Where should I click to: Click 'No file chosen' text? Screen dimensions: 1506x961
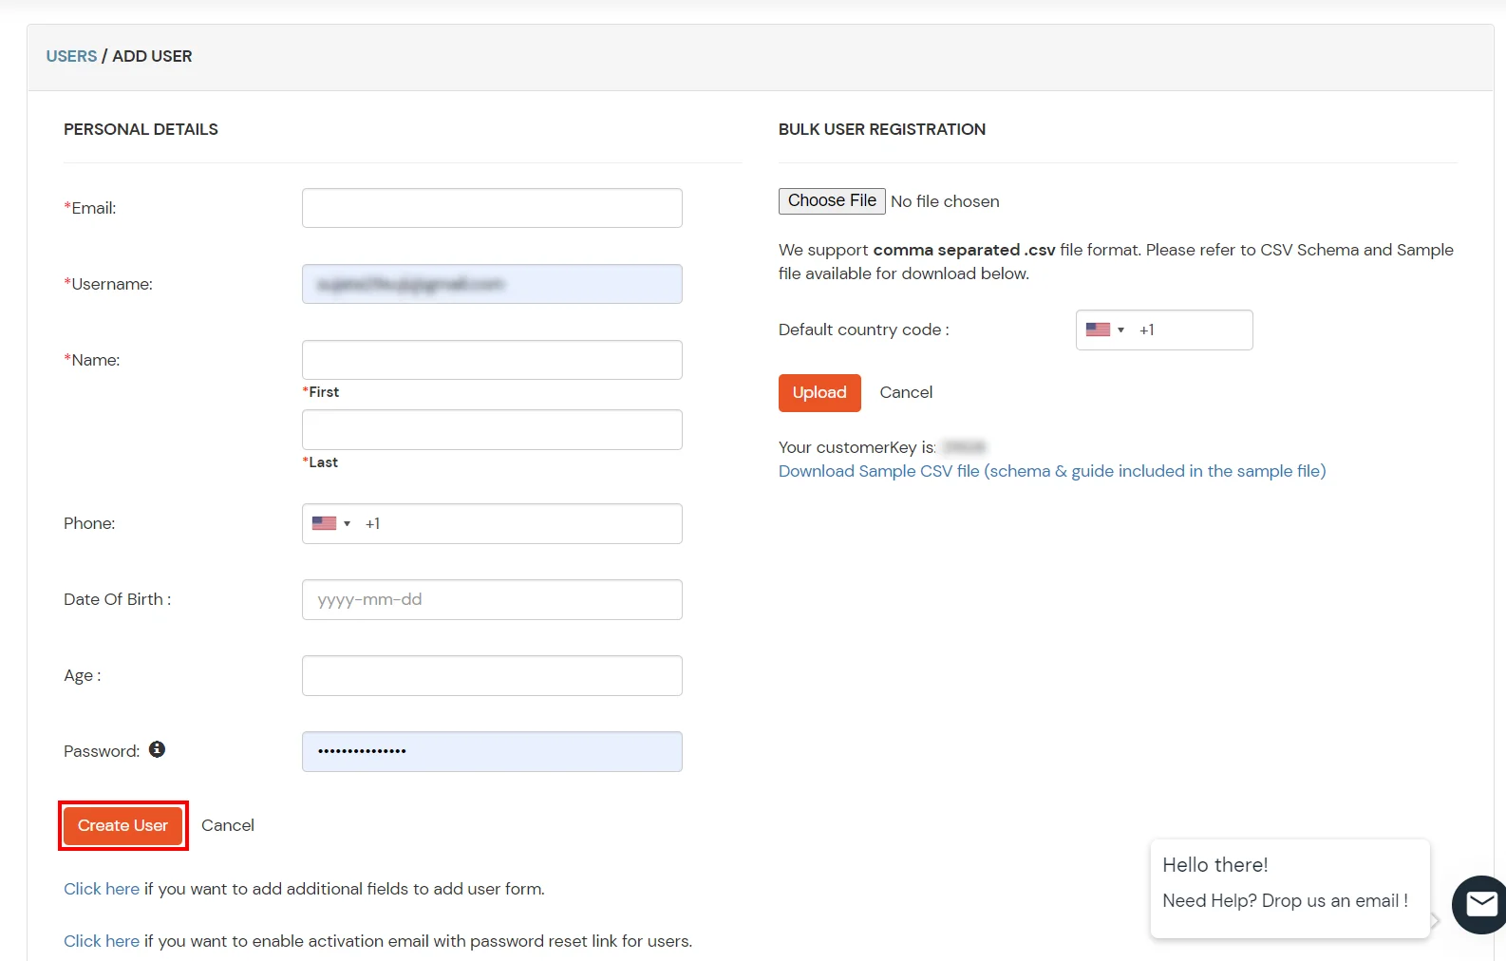point(945,201)
